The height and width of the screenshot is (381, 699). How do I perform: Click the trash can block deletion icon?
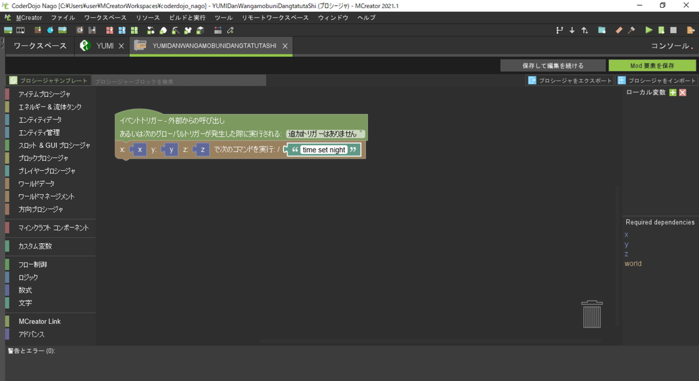pyautogui.click(x=592, y=313)
